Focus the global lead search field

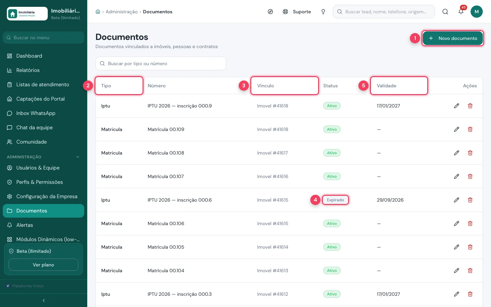click(384, 12)
